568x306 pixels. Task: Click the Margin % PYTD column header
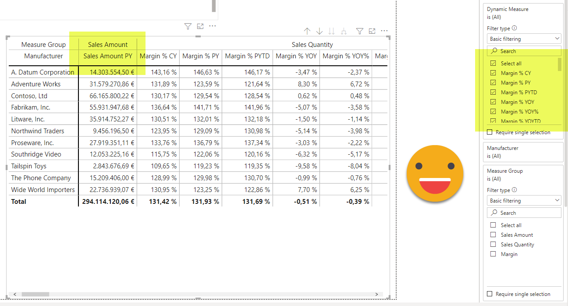(x=247, y=56)
